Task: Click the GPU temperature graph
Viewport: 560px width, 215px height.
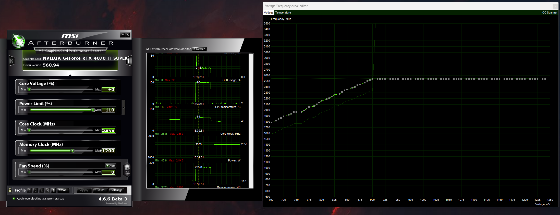Action: [x=198, y=120]
